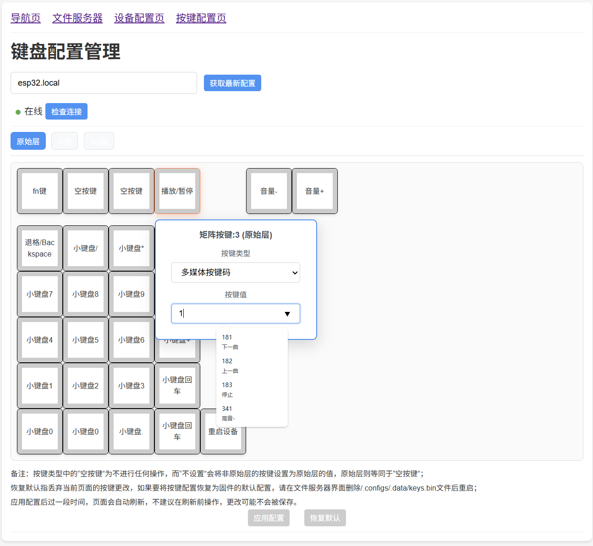Viewport: 593px width, 546px height.
Task: Select the 小键盘7 key tile
Action: 40,294
